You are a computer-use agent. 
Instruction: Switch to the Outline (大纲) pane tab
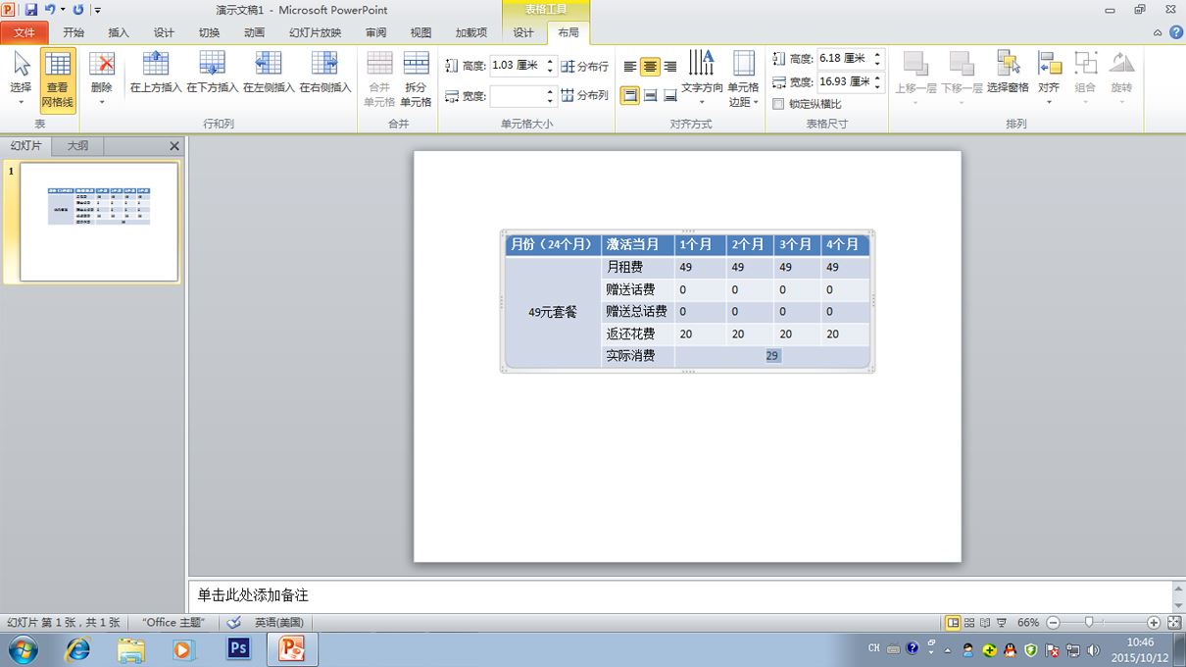[77, 145]
